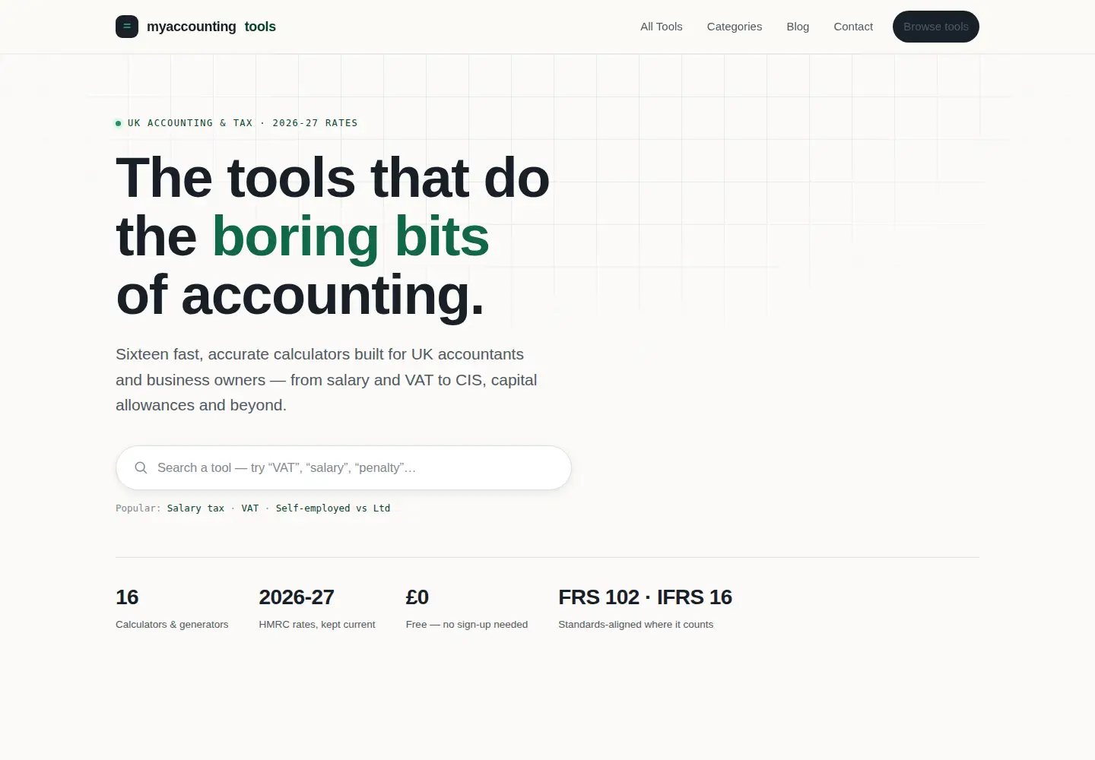
Task: Click 'Standards-aligned where it counts' caption
Action: pos(636,625)
